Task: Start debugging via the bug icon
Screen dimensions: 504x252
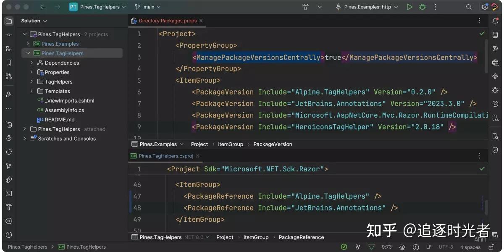Action: pos(422,7)
